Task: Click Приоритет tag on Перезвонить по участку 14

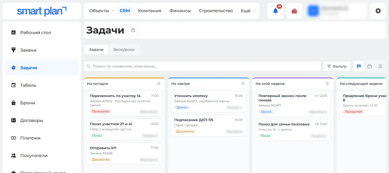Action: coord(101,111)
